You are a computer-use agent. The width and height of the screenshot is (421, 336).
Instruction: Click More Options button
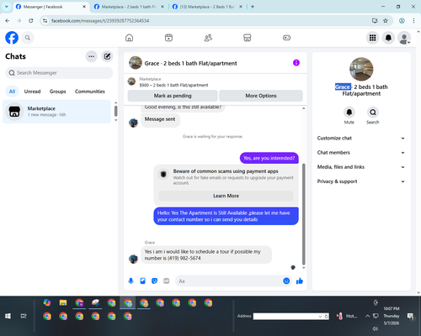point(261,96)
